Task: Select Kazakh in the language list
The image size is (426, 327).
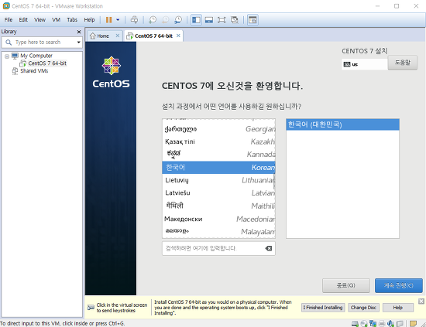Action: point(218,141)
